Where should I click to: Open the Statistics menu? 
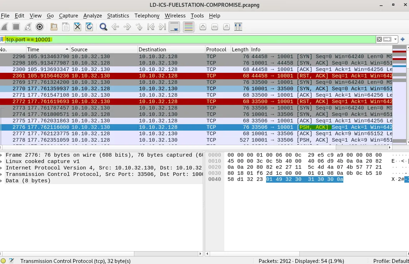118,16
